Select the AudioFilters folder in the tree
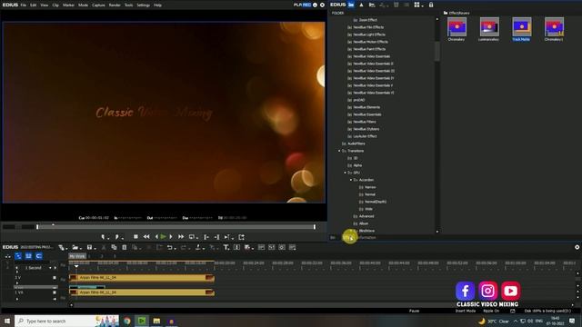 click(x=356, y=144)
